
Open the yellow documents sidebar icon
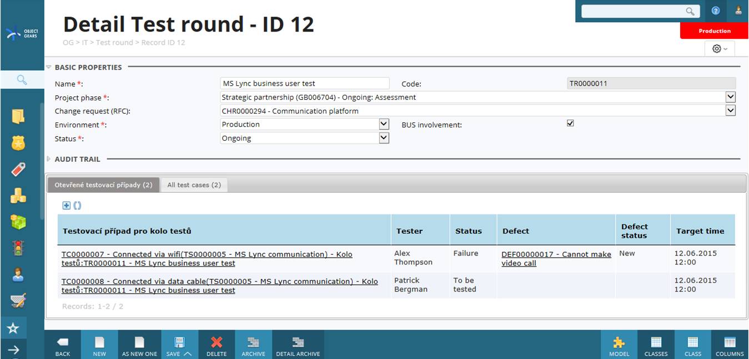[18, 116]
